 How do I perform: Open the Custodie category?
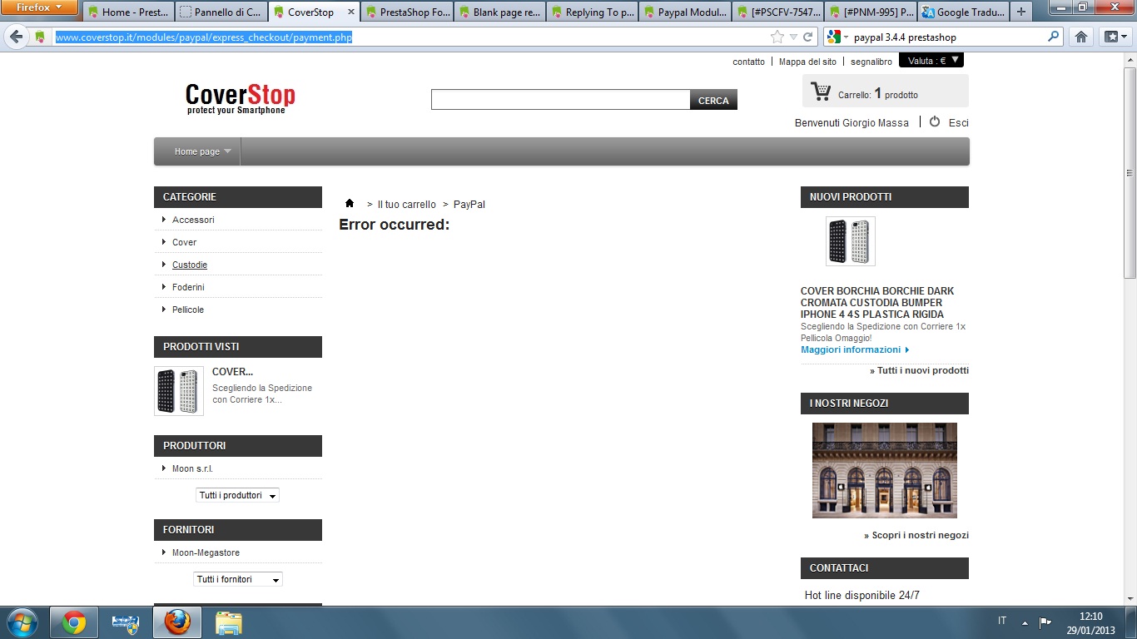pos(190,265)
